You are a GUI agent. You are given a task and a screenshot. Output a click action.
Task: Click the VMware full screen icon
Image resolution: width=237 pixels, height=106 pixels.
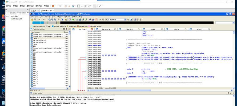[86, 6]
